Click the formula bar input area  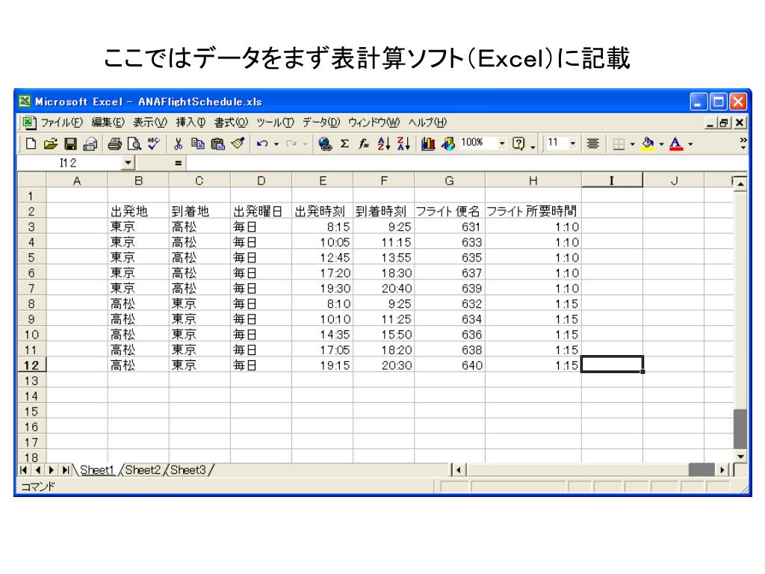point(466,163)
